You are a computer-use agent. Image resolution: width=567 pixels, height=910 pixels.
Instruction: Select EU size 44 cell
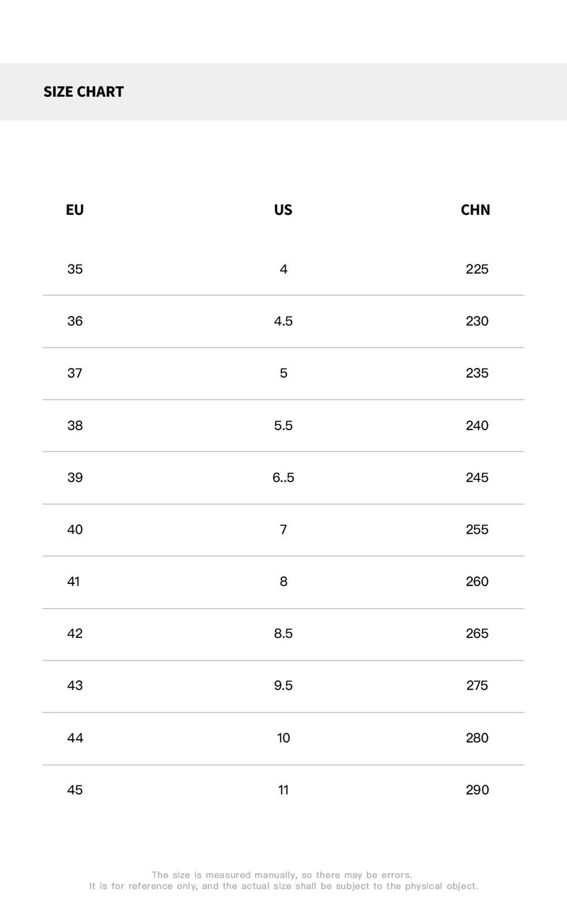[x=75, y=738]
